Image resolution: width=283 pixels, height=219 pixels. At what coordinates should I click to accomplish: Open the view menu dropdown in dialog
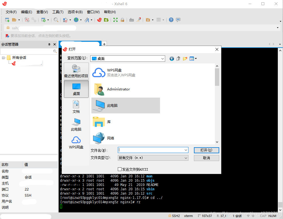click(196, 59)
